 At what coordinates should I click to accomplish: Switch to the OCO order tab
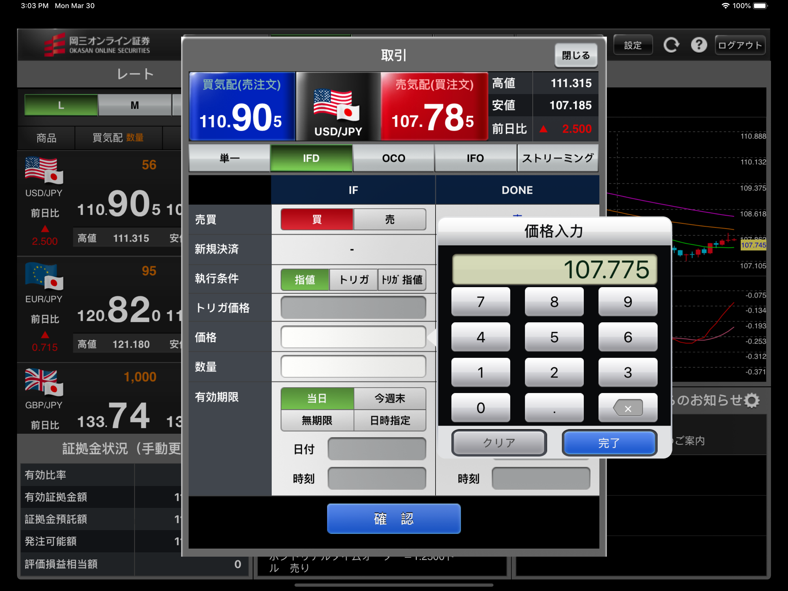click(x=394, y=158)
